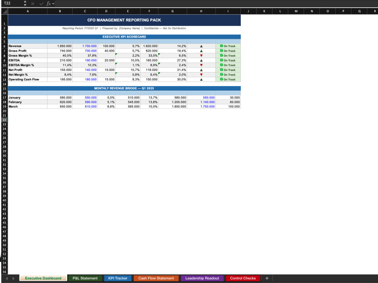Click the green up triangle in the Gross Profit row

(x=201, y=51)
